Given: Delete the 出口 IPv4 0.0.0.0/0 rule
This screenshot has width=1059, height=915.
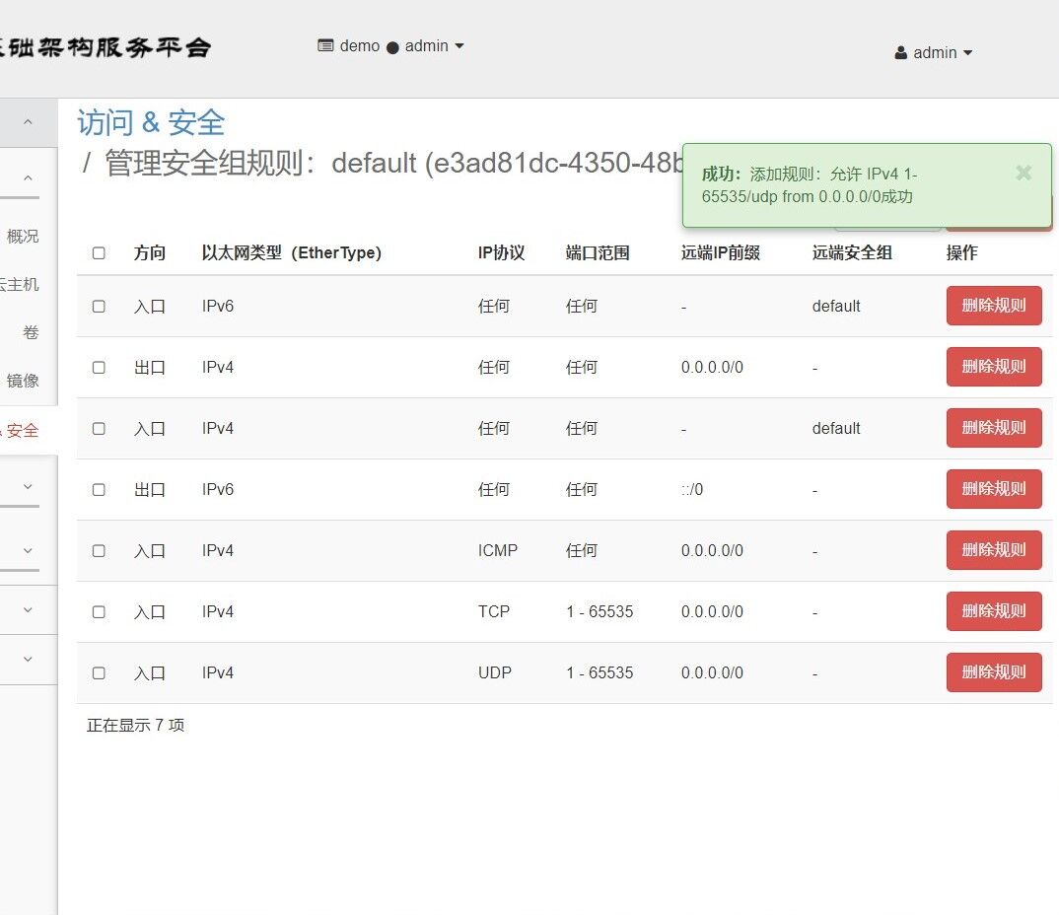Looking at the screenshot, I should click(x=994, y=367).
